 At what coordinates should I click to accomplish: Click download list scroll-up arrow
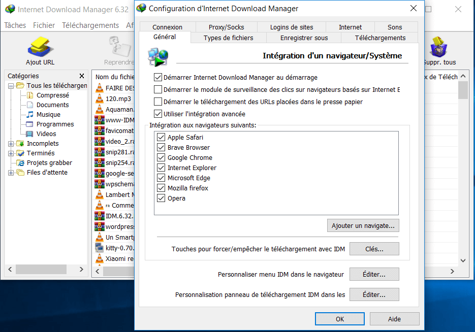point(463,76)
